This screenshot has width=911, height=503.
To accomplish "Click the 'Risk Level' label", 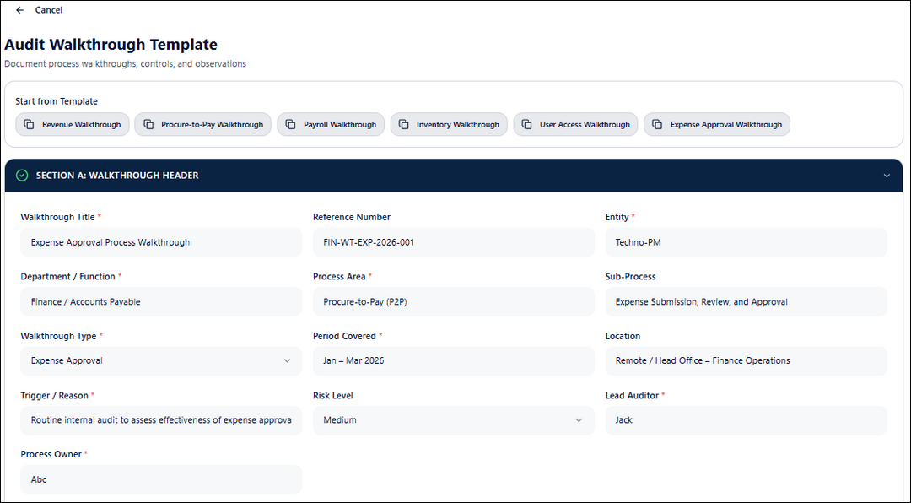I will [333, 396].
